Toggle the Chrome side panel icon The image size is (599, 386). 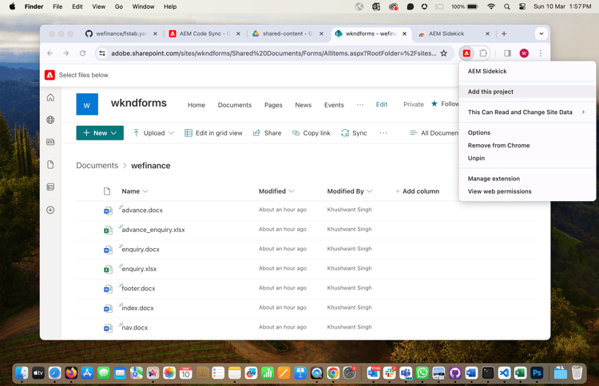tap(507, 53)
